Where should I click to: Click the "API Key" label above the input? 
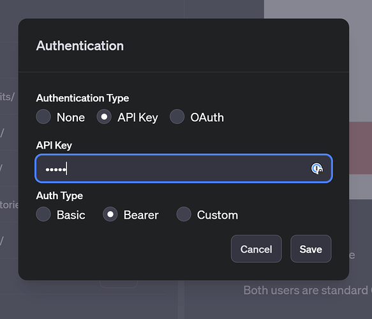[54, 145]
